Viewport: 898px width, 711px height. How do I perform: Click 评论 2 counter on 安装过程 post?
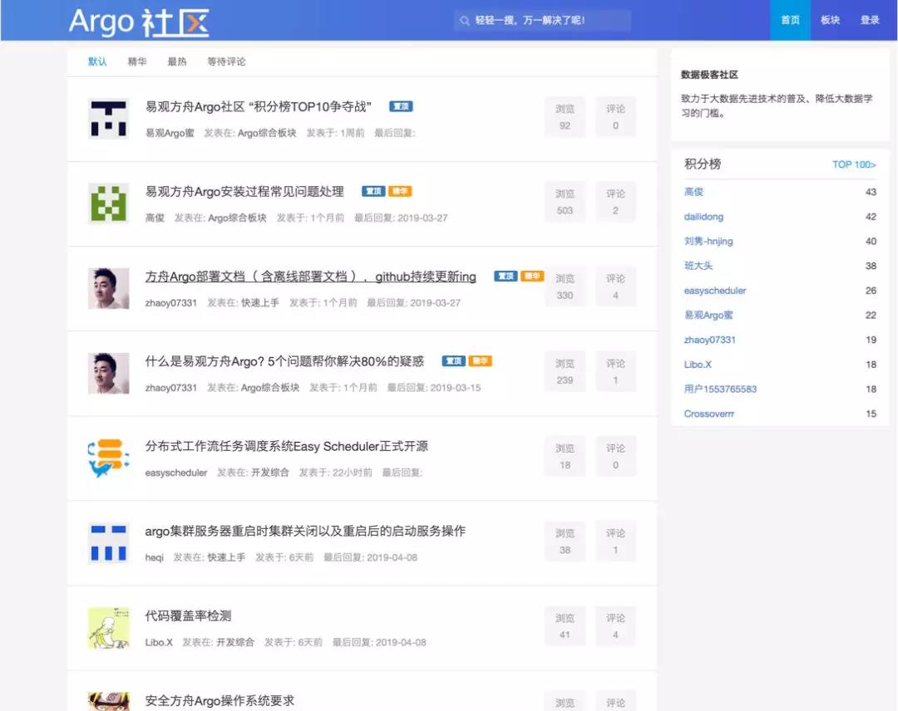[615, 202]
